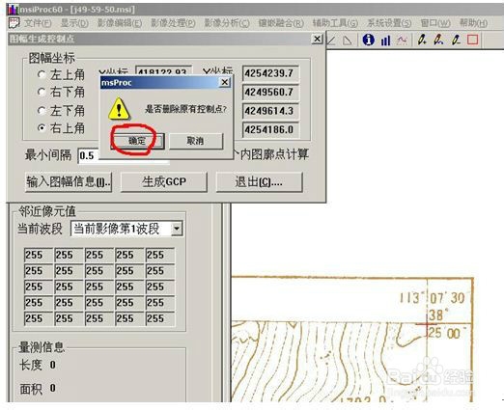Viewport: 504px width, 410px height.
Task: Select the 右上角 radio button
Action: [x=42, y=128]
